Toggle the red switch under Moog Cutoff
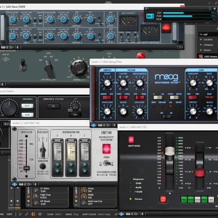The width and height of the screenshot is (218, 218). tap(123, 98)
